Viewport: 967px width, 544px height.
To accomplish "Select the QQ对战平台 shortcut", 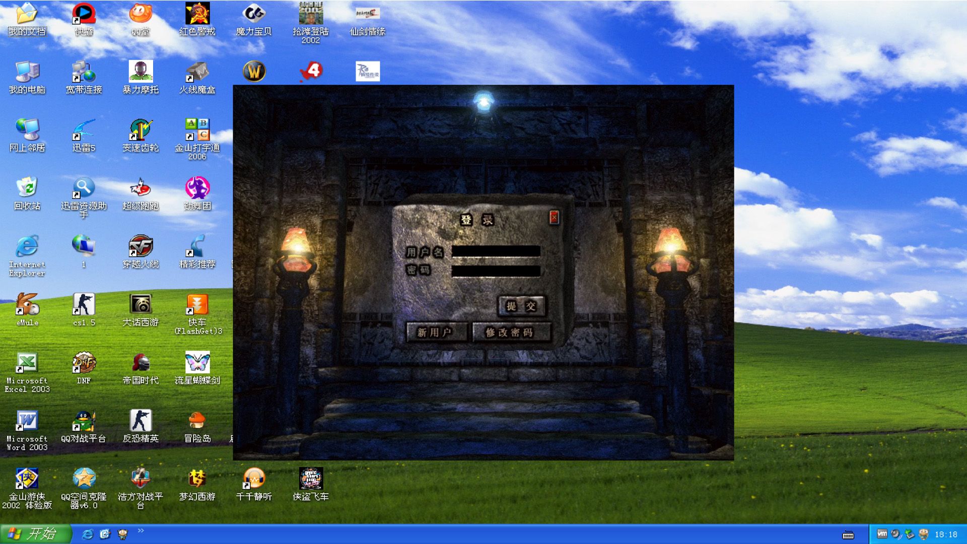I will (x=84, y=426).
